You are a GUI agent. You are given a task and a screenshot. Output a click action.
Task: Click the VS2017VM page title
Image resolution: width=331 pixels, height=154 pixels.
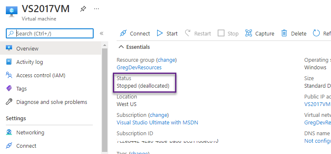[x=46, y=9]
